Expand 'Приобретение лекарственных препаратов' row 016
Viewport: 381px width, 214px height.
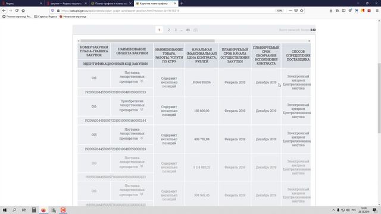click(x=142, y=109)
